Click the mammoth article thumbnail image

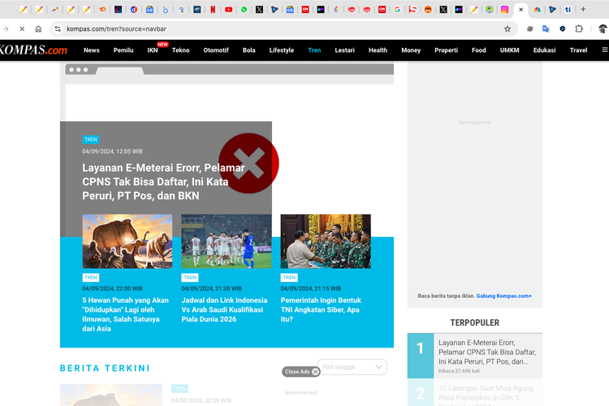pos(127,241)
